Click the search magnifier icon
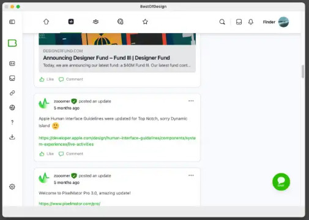This screenshot has width=309, height=220. [222, 22]
